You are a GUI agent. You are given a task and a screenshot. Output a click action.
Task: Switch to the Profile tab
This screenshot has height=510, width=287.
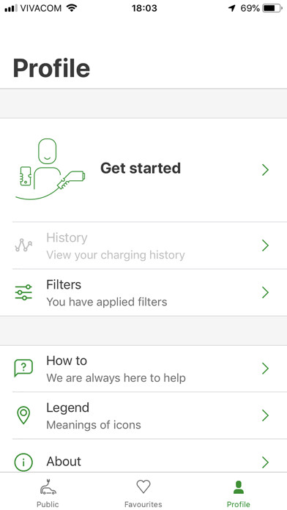[x=239, y=493]
